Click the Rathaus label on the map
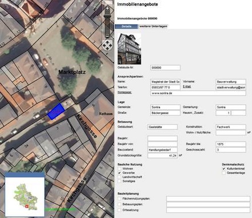252x218 pixels. click(105, 114)
